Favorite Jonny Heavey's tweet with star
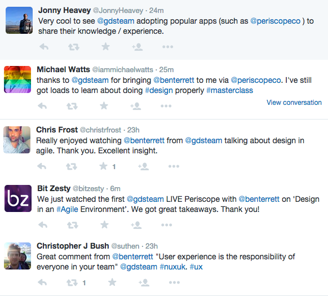Image resolution: width=328 pixels, height=296 pixels. 105,46
